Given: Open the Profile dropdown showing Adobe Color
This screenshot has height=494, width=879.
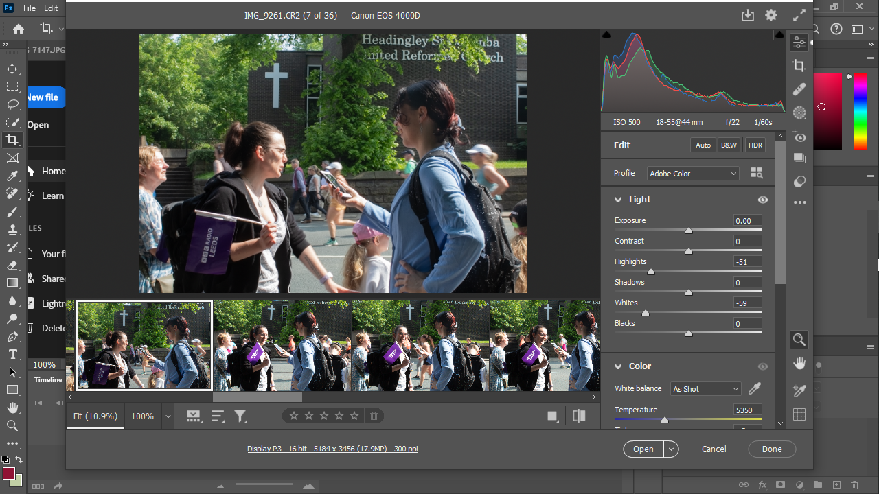Looking at the screenshot, I should [x=692, y=174].
